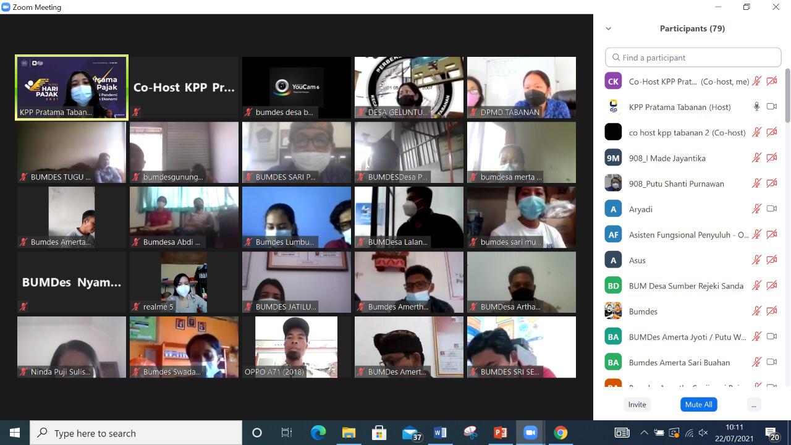The image size is (791, 445).
Task: Click the Invite button
Action: click(x=637, y=404)
